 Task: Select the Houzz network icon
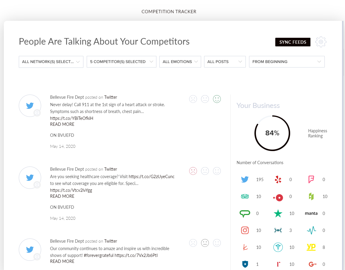[311, 196]
